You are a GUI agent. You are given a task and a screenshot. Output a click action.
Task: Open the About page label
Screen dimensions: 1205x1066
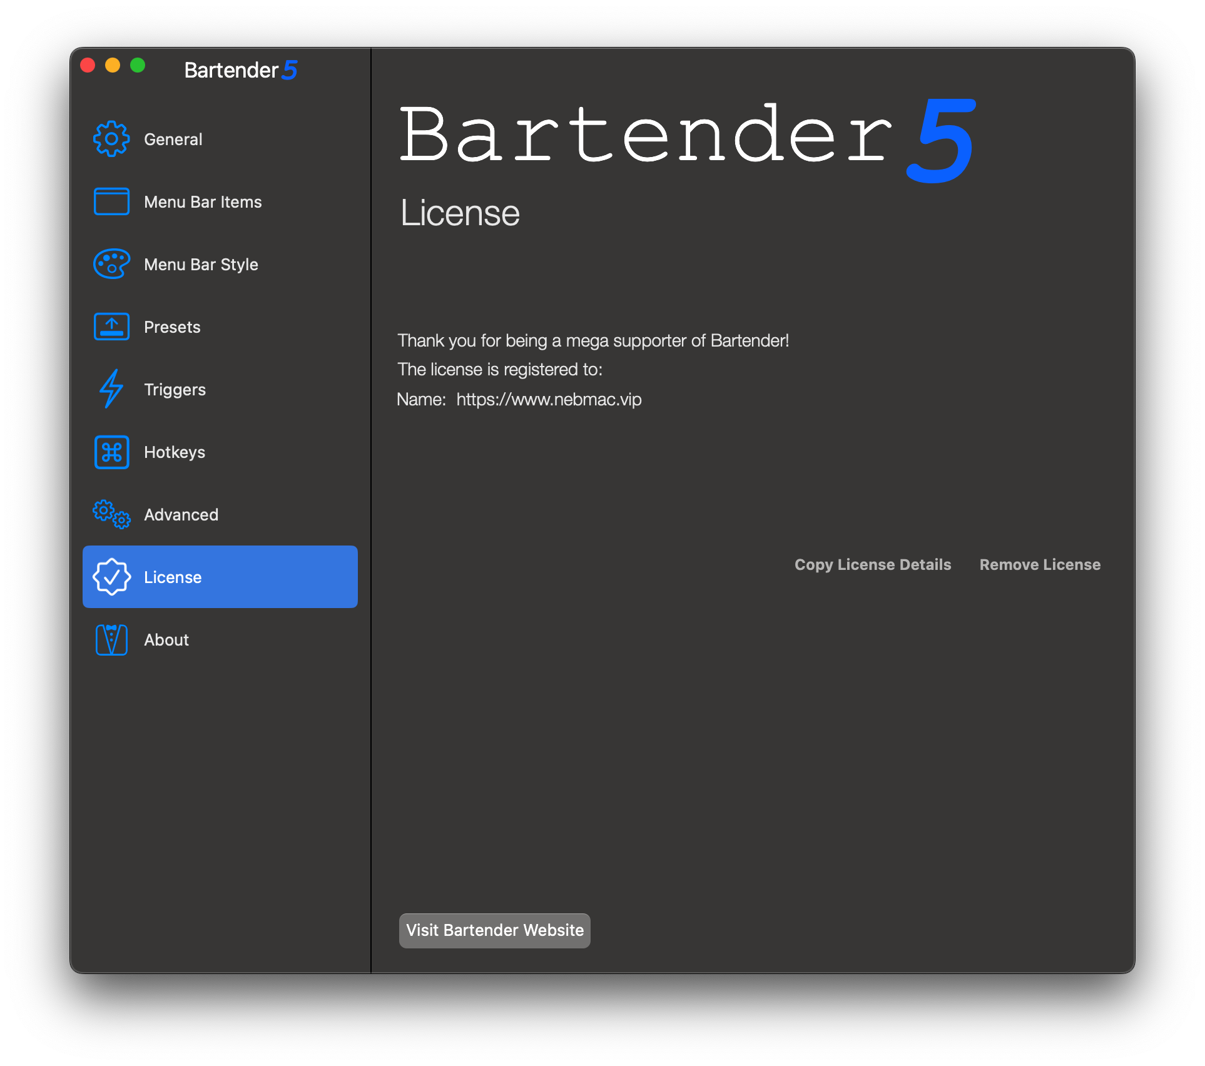(x=166, y=639)
